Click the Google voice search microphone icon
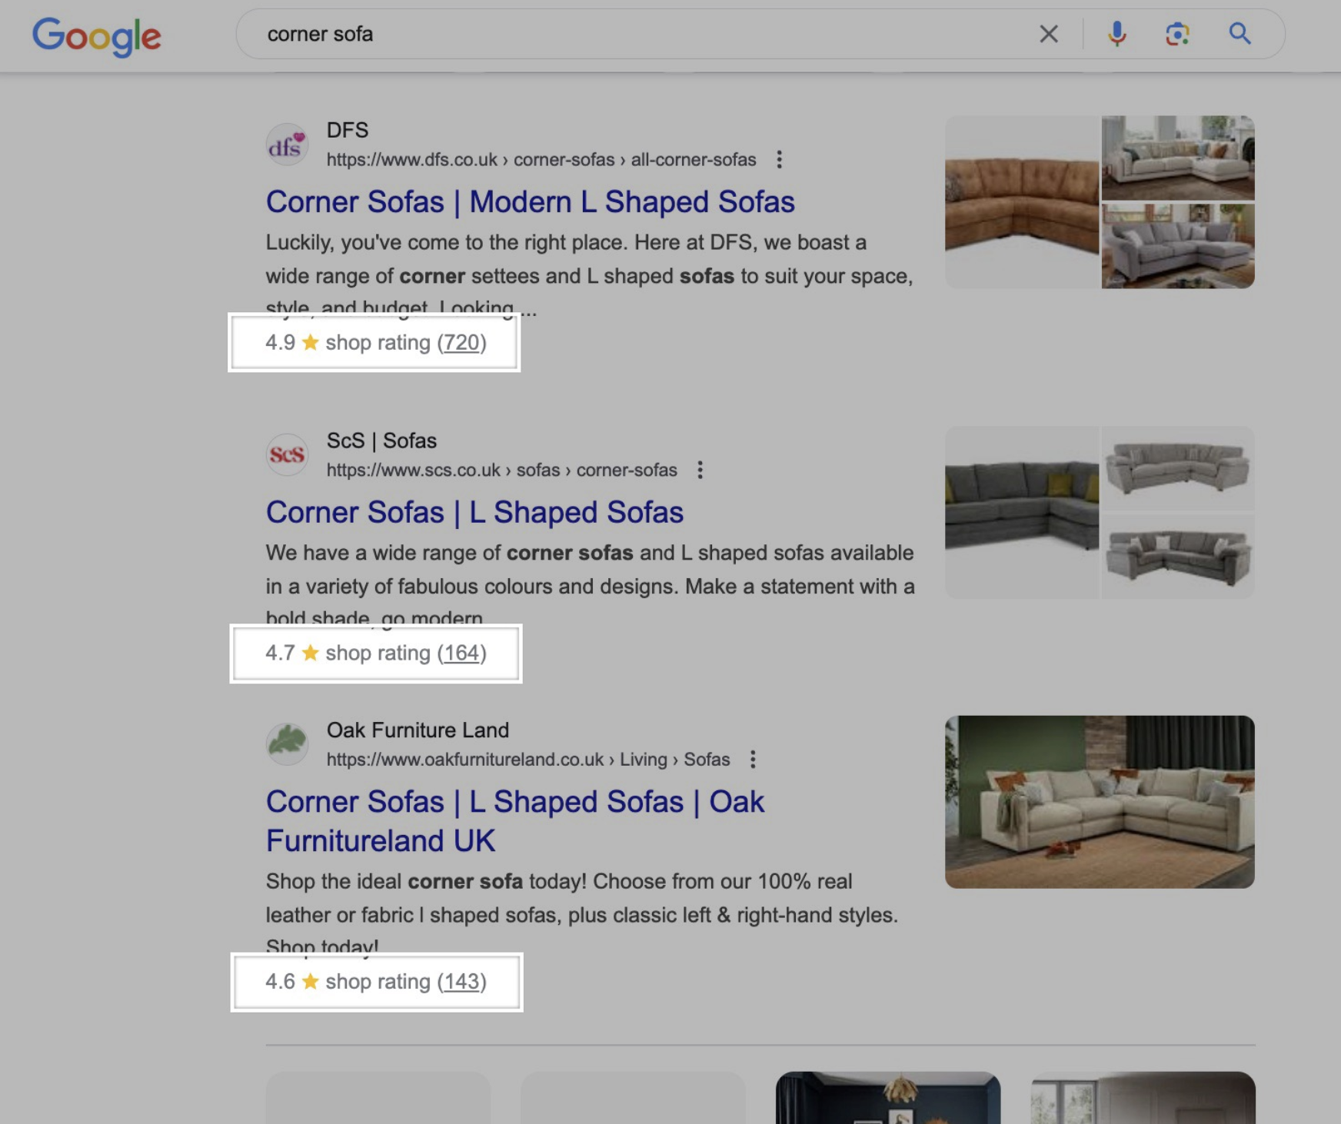 pos(1116,34)
